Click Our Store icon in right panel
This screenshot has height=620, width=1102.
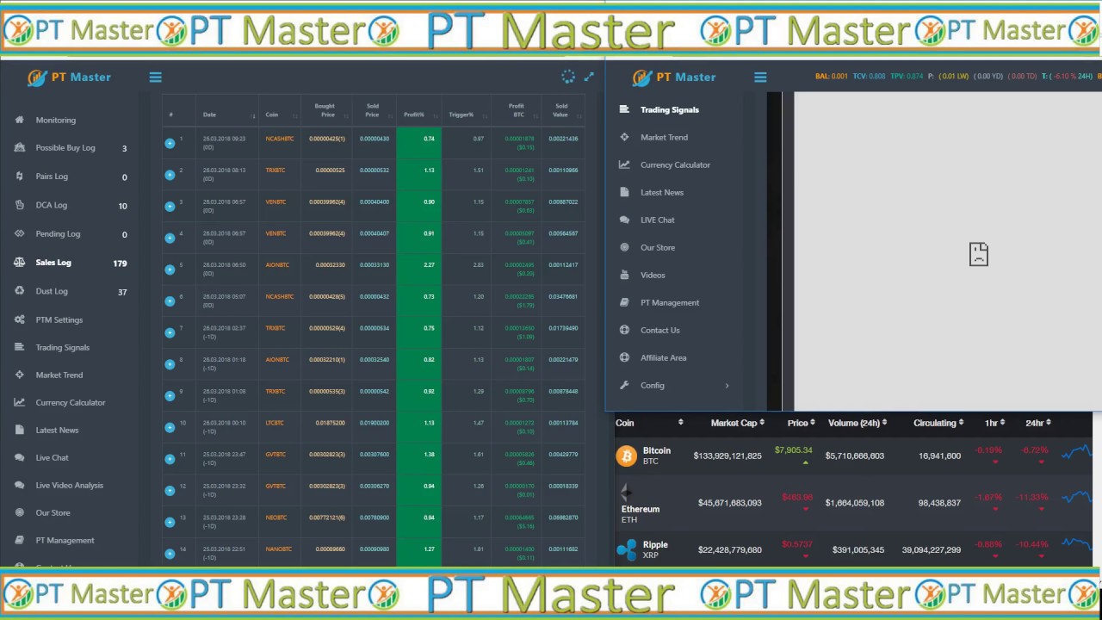[624, 247]
